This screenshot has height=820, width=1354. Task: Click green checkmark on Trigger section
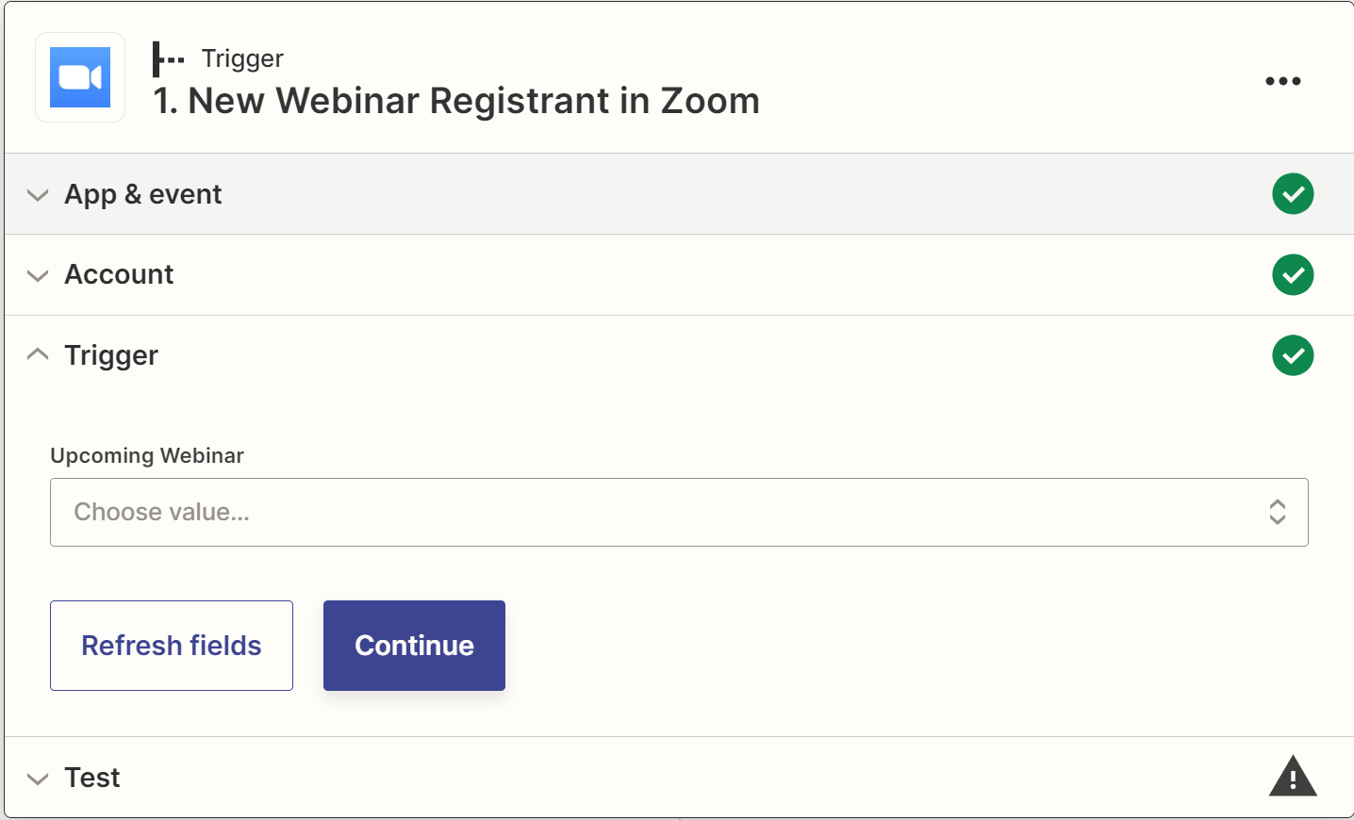pos(1293,355)
